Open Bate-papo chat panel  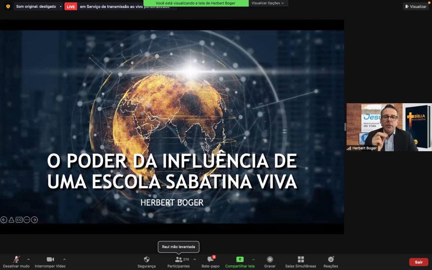click(211, 262)
